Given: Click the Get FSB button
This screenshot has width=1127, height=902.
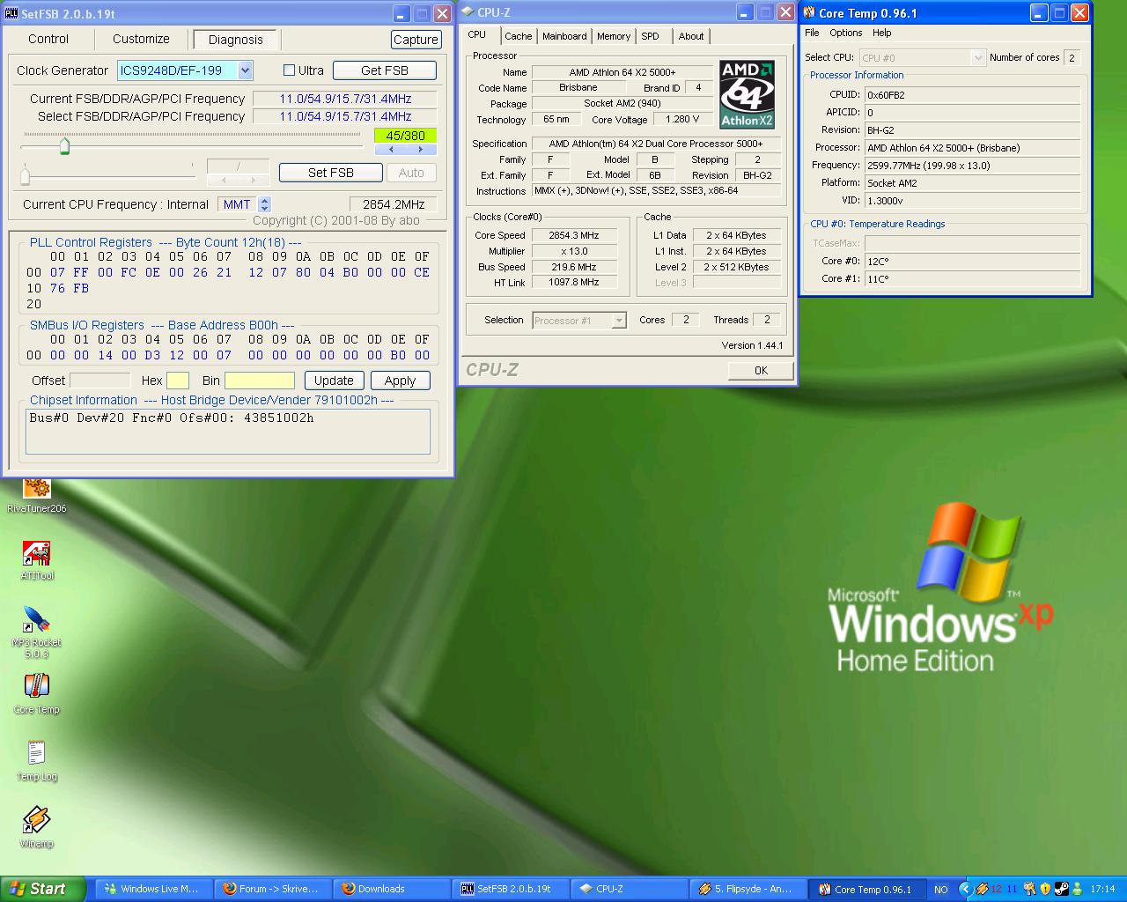Looking at the screenshot, I should coord(384,70).
